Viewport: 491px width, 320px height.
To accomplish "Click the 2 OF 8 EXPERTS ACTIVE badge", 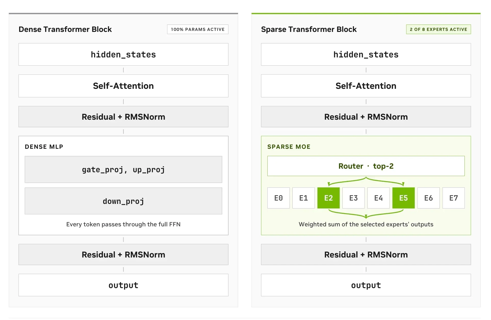I will pyautogui.click(x=438, y=29).
